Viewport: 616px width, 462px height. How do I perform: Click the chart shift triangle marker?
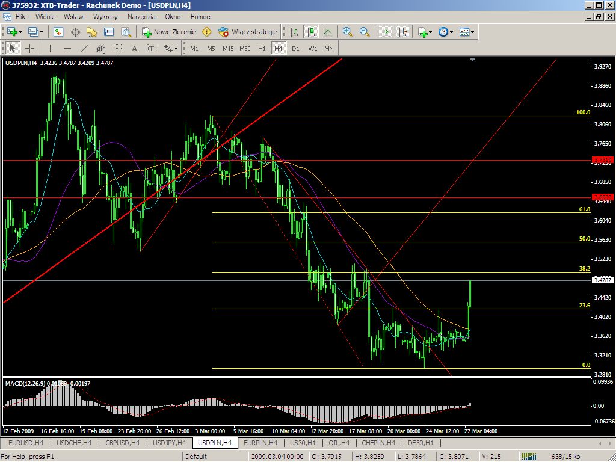click(473, 60)
